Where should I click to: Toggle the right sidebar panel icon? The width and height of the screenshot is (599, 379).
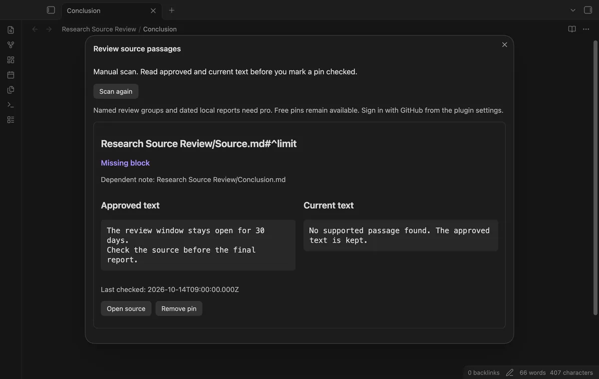[x=588, y=10]
